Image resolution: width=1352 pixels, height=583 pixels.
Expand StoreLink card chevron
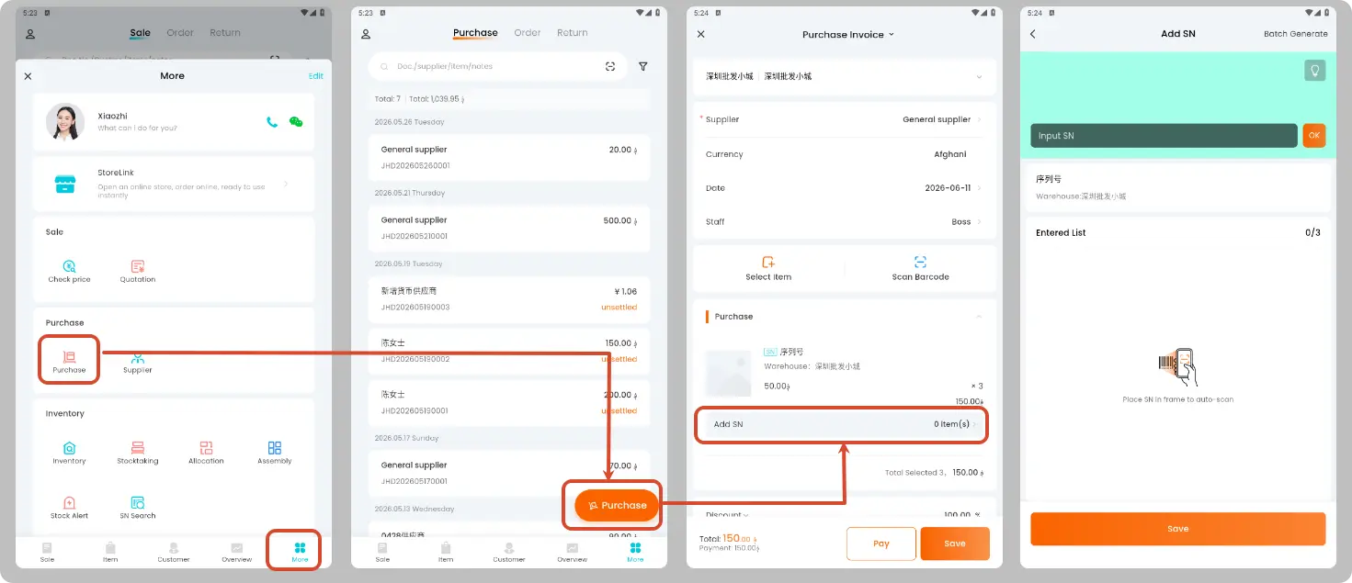coord(286,184)
